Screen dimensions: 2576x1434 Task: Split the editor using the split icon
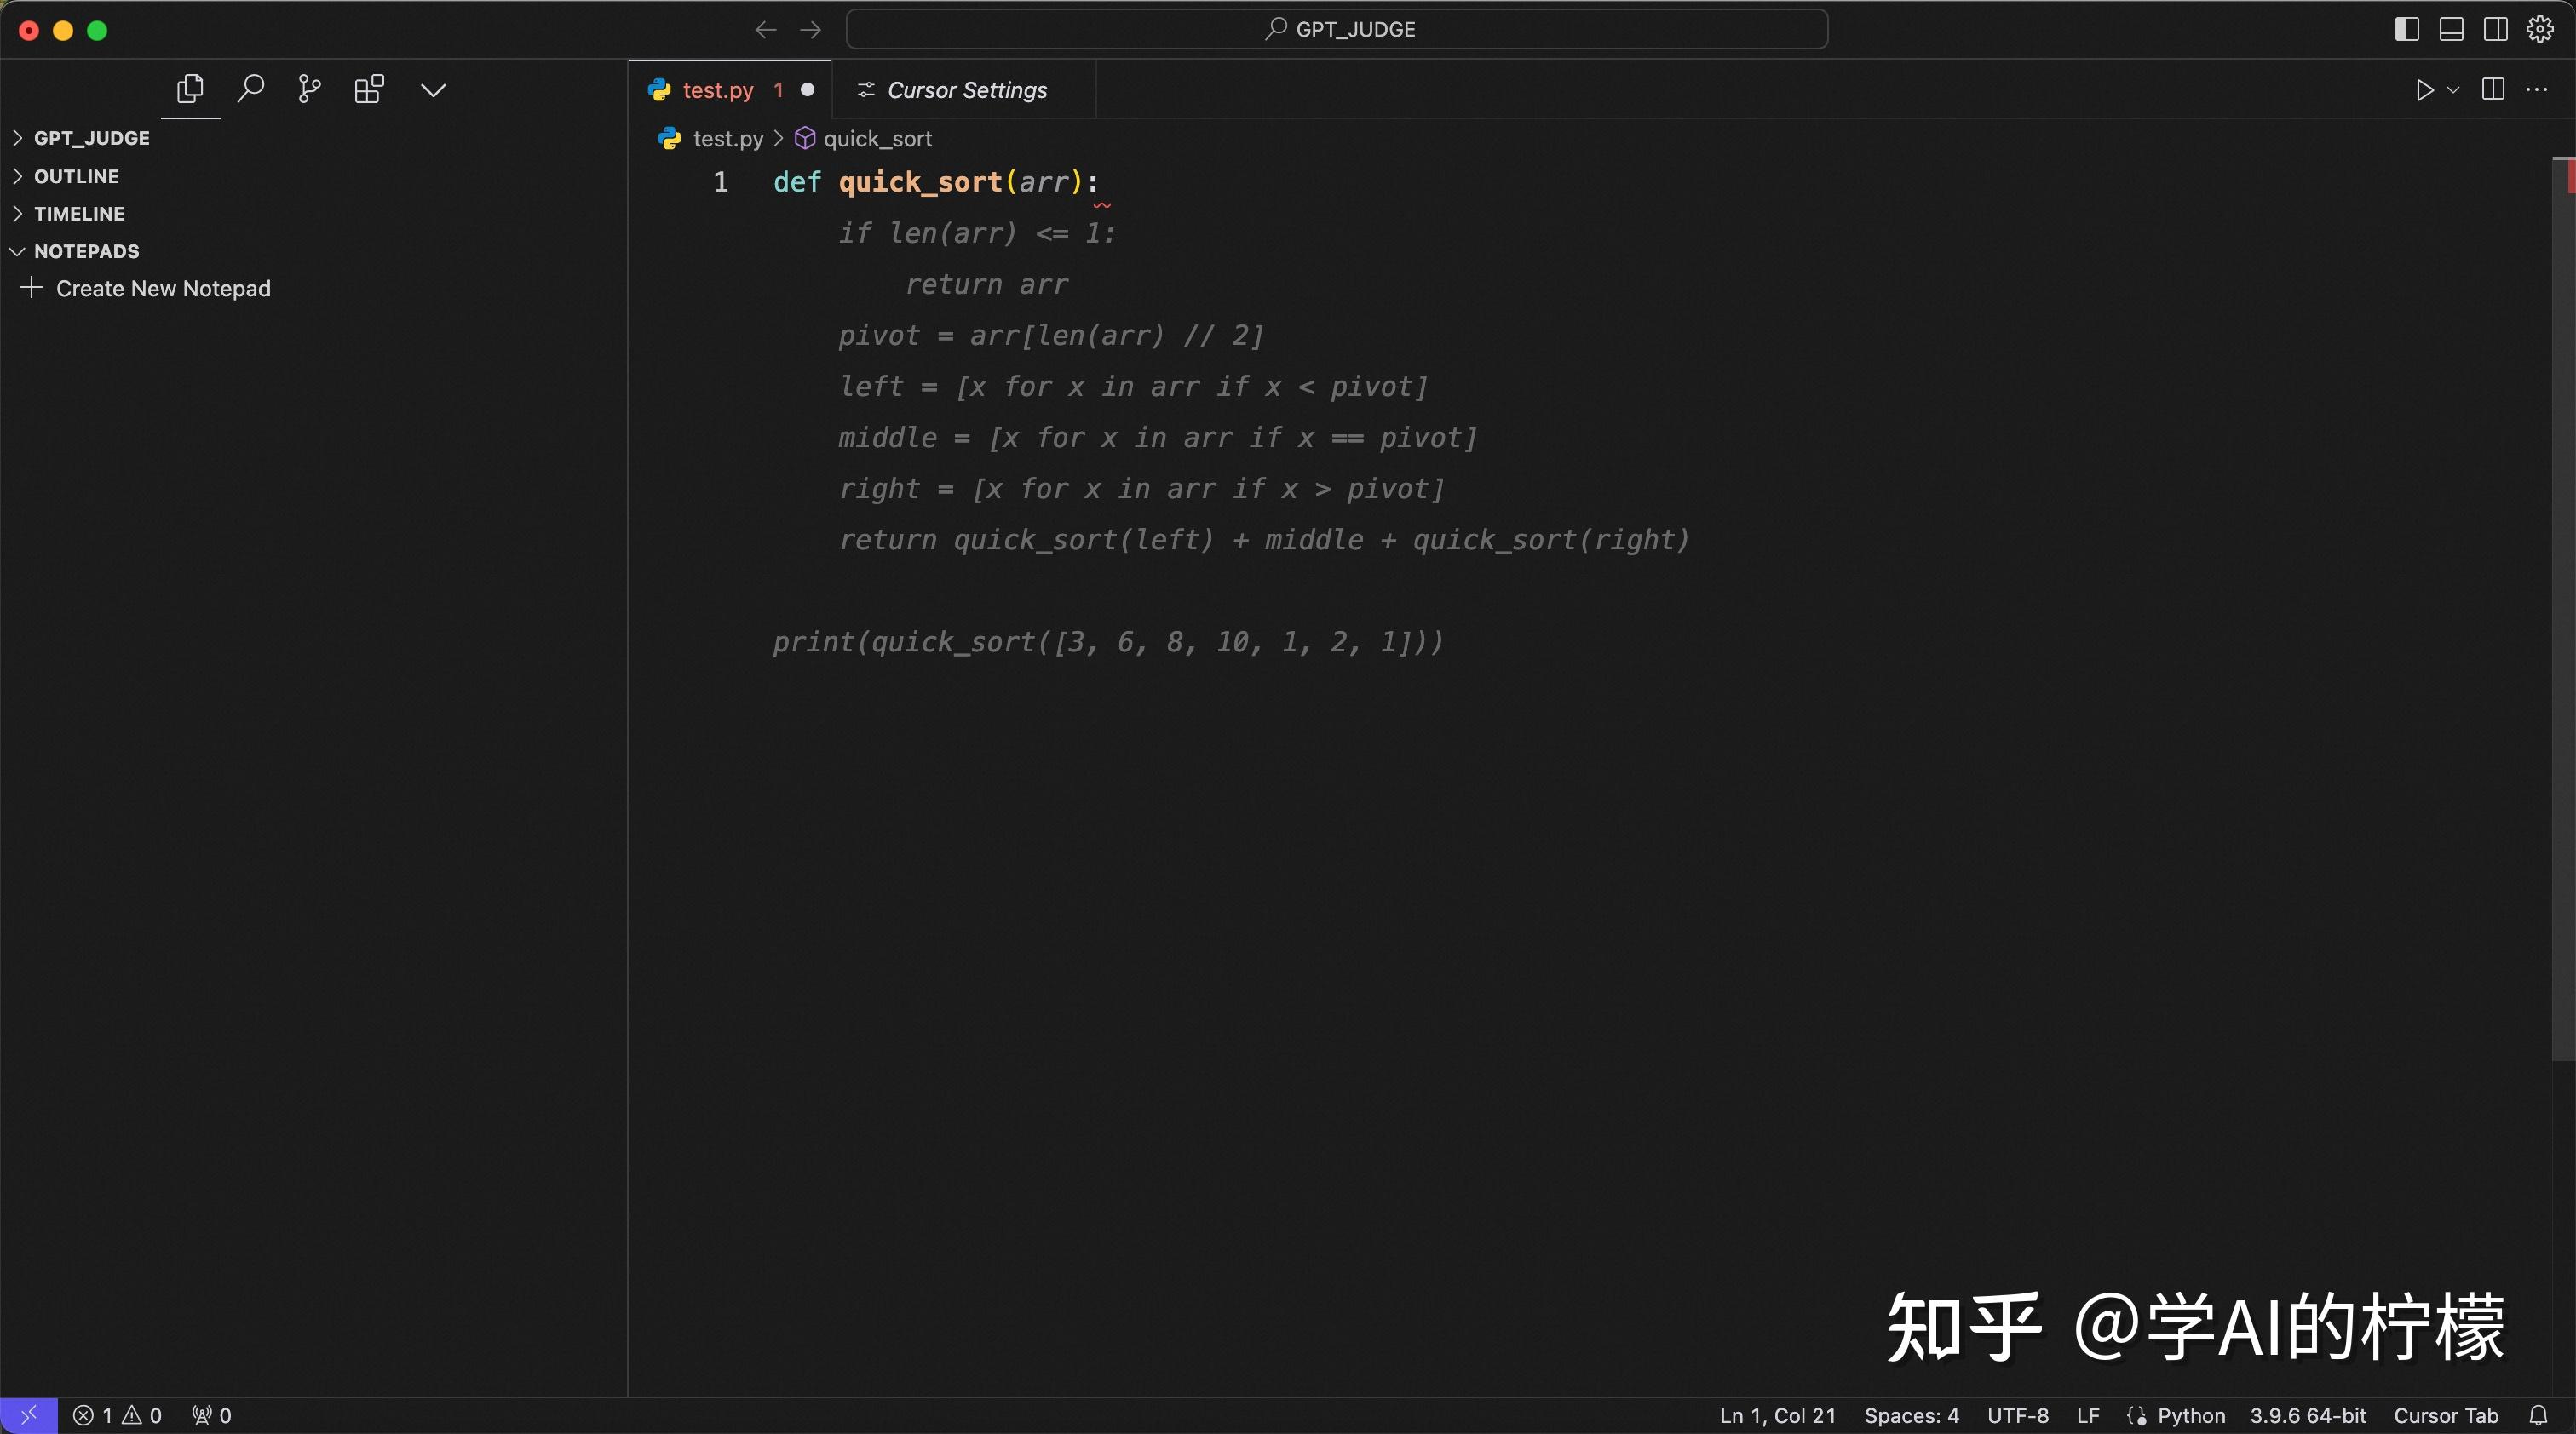[x=2492, y=90]
